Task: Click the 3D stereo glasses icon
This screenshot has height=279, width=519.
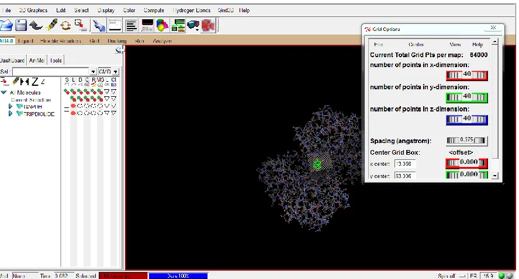Action: click(x=193, y=25)
